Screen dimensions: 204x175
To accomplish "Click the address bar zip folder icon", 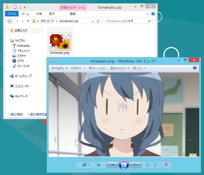I will click(34, 21).
